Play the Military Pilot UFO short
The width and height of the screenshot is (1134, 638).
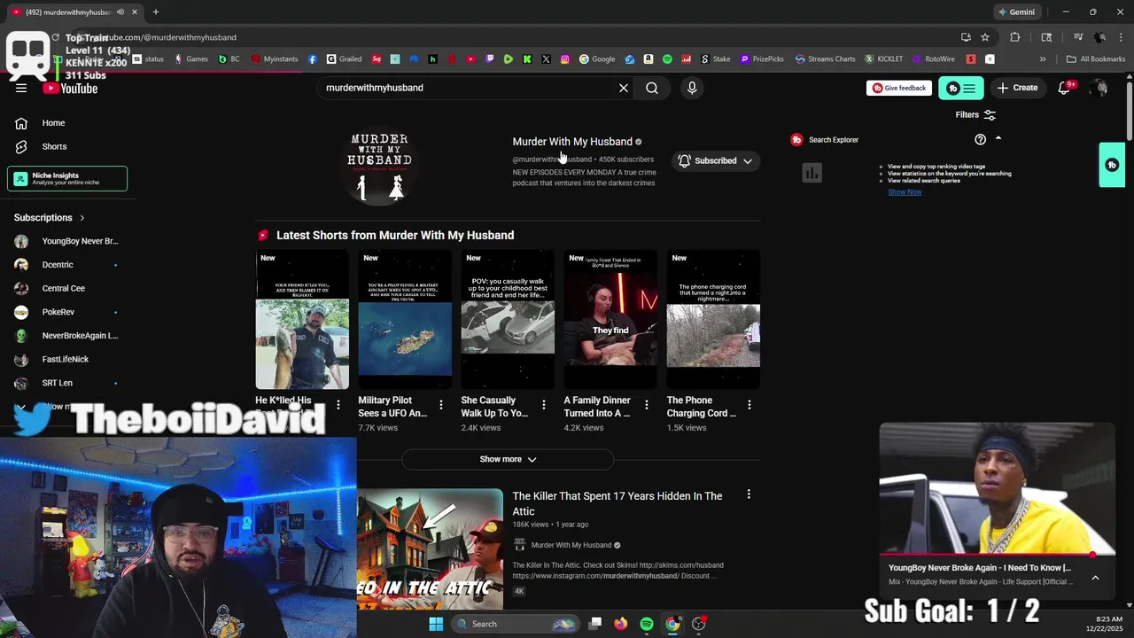click(x=405, y=320)
